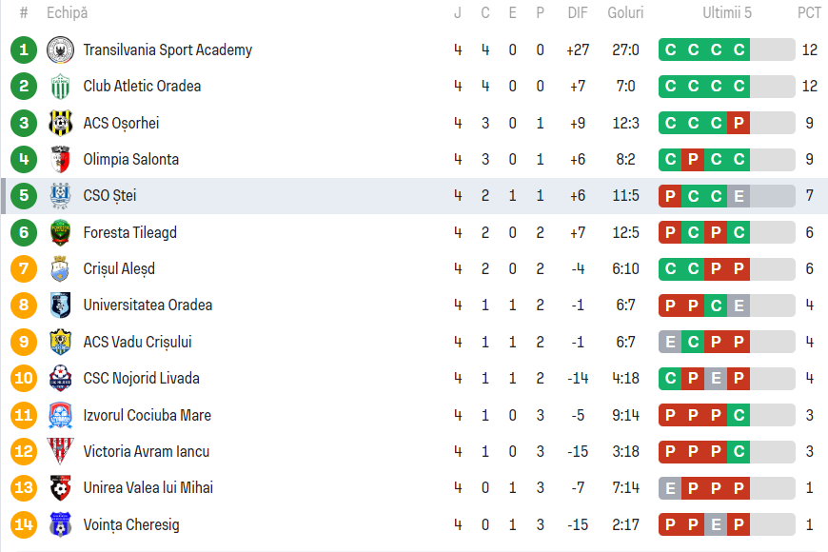Open the Universitatea Oradea team page
The height and width of the screenshot is (552, 828).
click(x=148, y=306)
